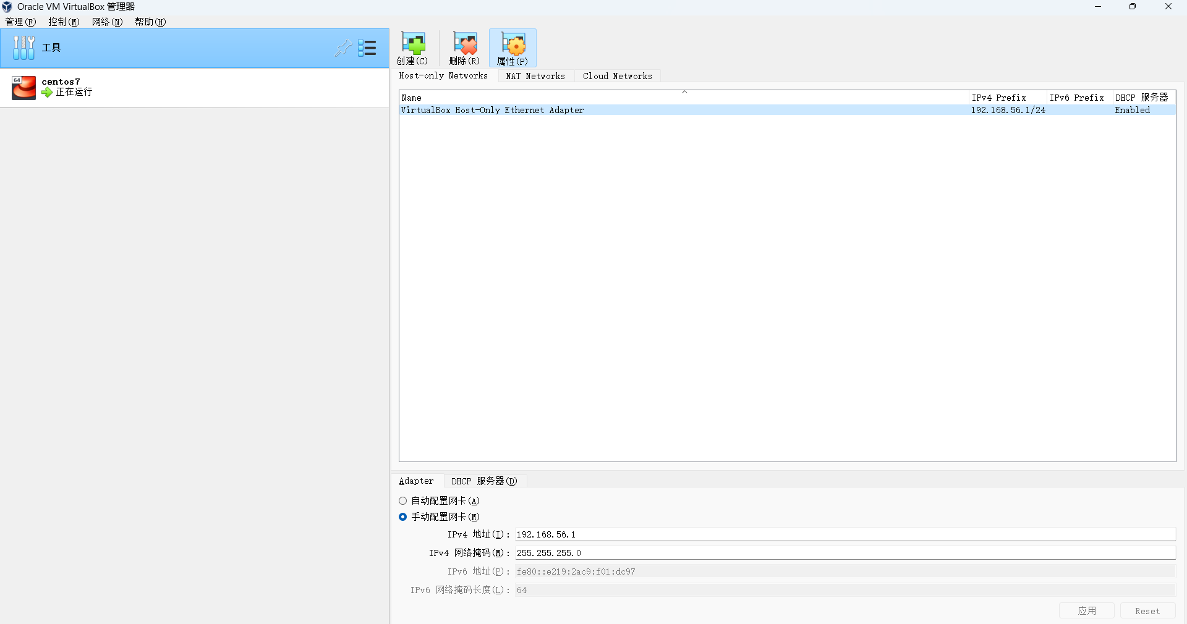Open the 帮助 (Help) menu
Image resolution: width=1187 pixels, height=624 pixels.
coord(150,22)
